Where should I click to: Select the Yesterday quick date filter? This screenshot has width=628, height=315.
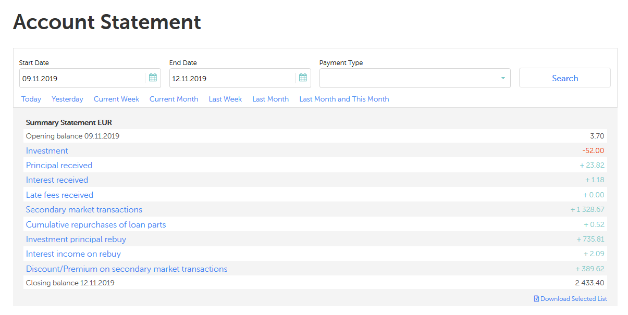coord(67,99)
